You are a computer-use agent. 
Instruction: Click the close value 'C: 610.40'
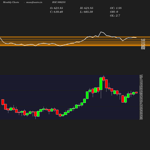56,12
